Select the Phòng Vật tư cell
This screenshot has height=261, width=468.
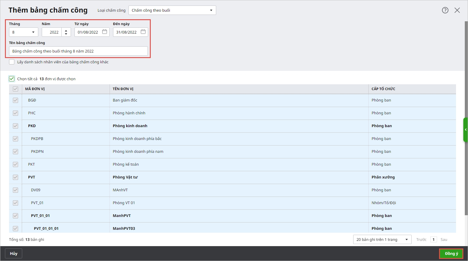pyautogui.click(x=239, y=177)
